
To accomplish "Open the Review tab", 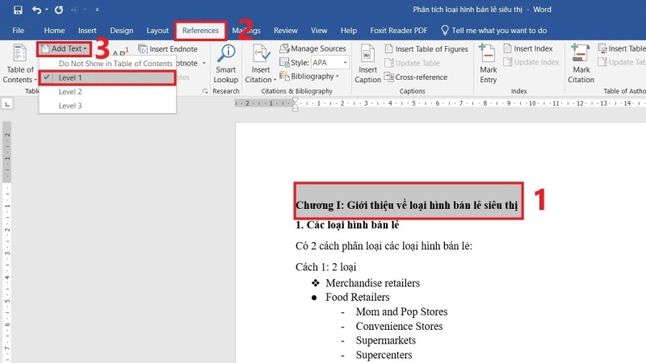I will pos(286,31).
